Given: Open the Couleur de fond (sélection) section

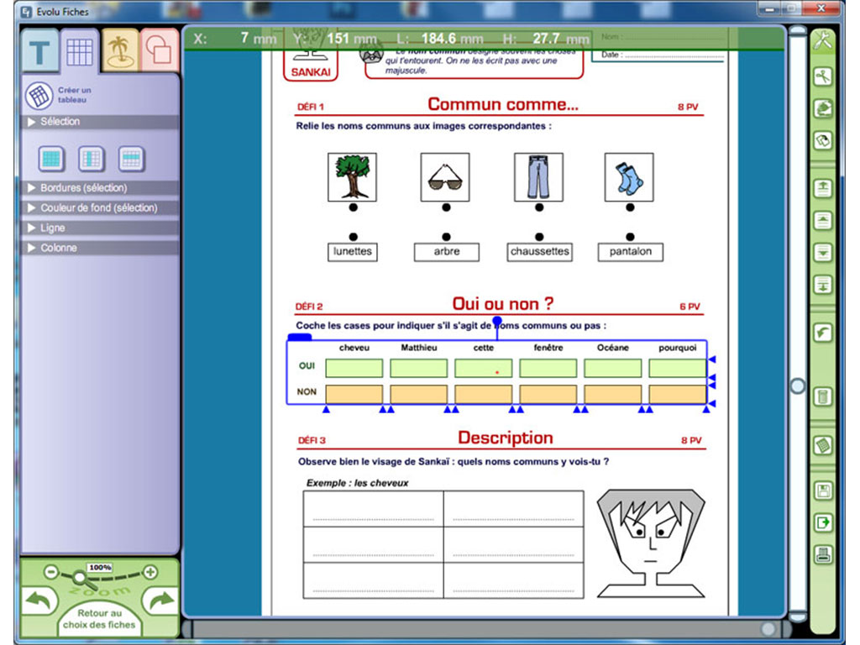Looking at the screenshot, I should point(99,207).
